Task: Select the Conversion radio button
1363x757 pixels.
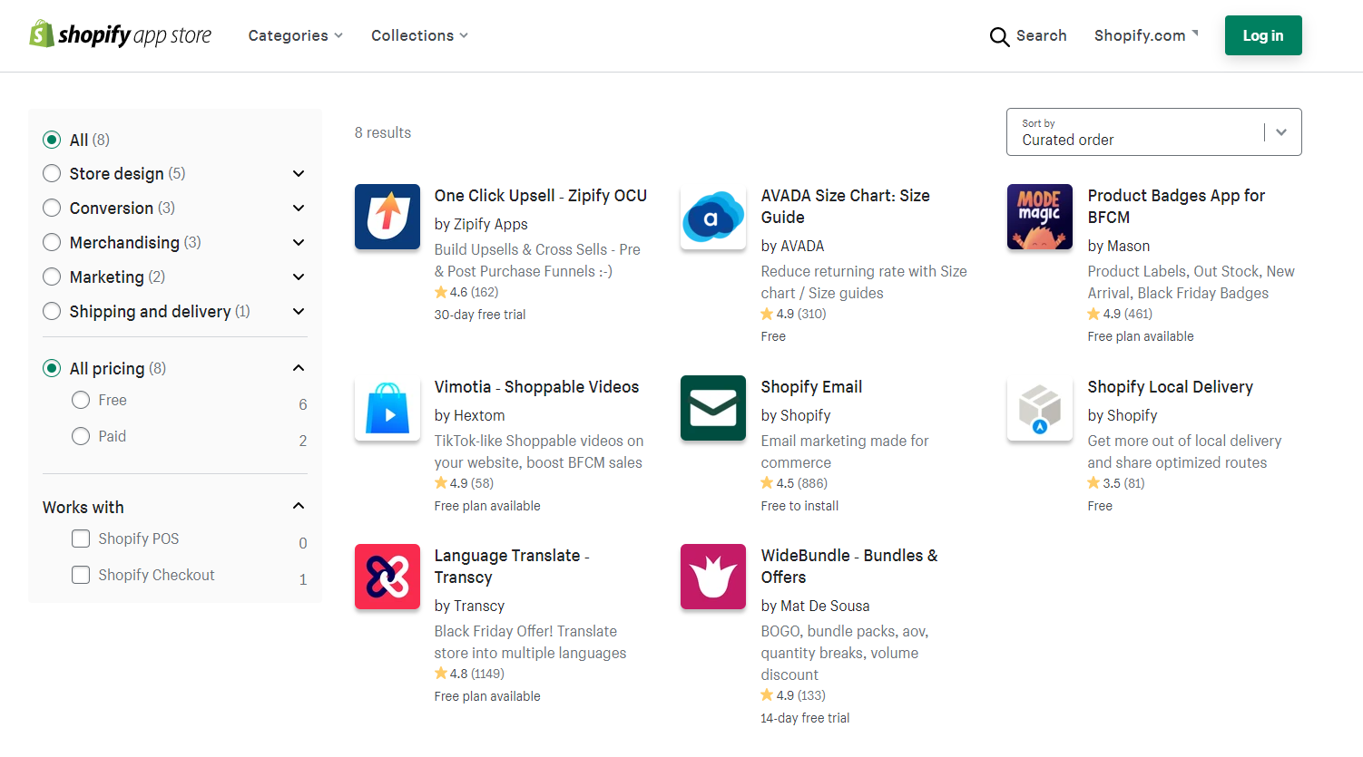Action: (52, 208)
